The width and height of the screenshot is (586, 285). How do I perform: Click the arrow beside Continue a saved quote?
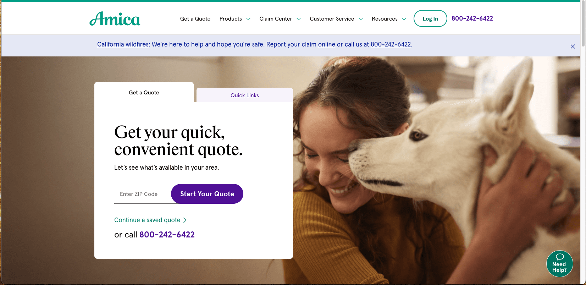click(185, 220)
